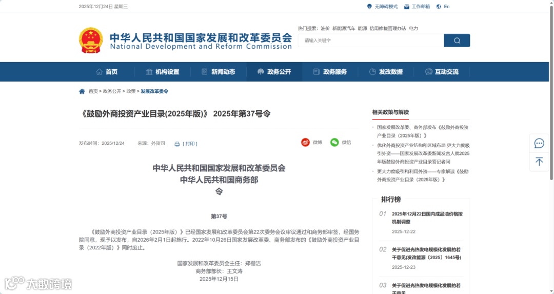Open the chat bubble floating icon
Viewport: 554px width, 294px height.
click(x=539, y=143)
